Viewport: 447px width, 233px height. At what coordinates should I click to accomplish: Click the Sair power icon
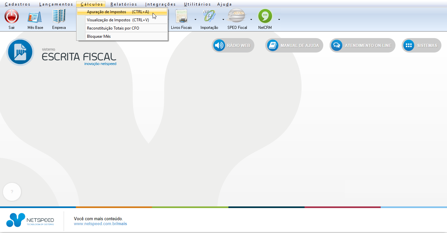coord(12,16)
